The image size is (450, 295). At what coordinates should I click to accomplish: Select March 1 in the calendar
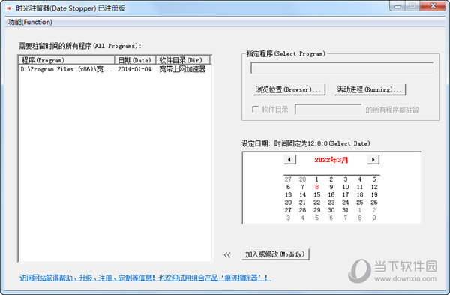click(x=316, y=179)
